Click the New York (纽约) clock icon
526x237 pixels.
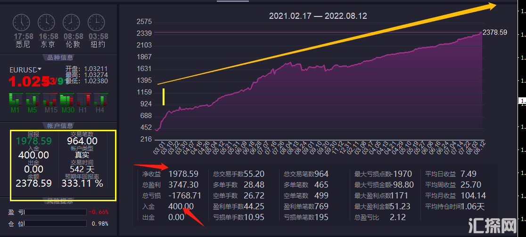[x=96, y=22]
